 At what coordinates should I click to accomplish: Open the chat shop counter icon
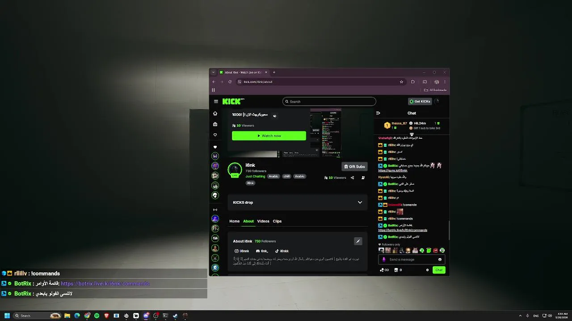(x=398, y=270)
